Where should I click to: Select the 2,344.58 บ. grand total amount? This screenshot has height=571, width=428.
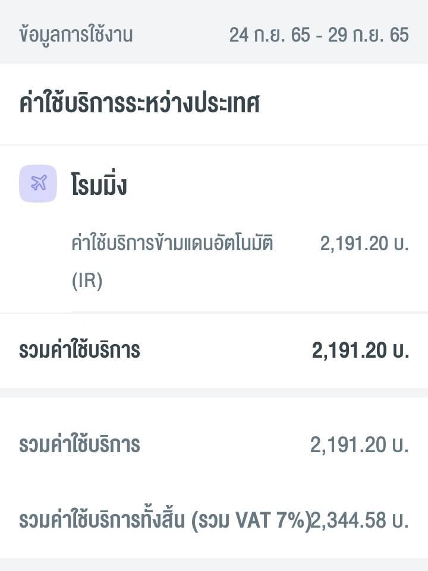(x=360, y=520)
